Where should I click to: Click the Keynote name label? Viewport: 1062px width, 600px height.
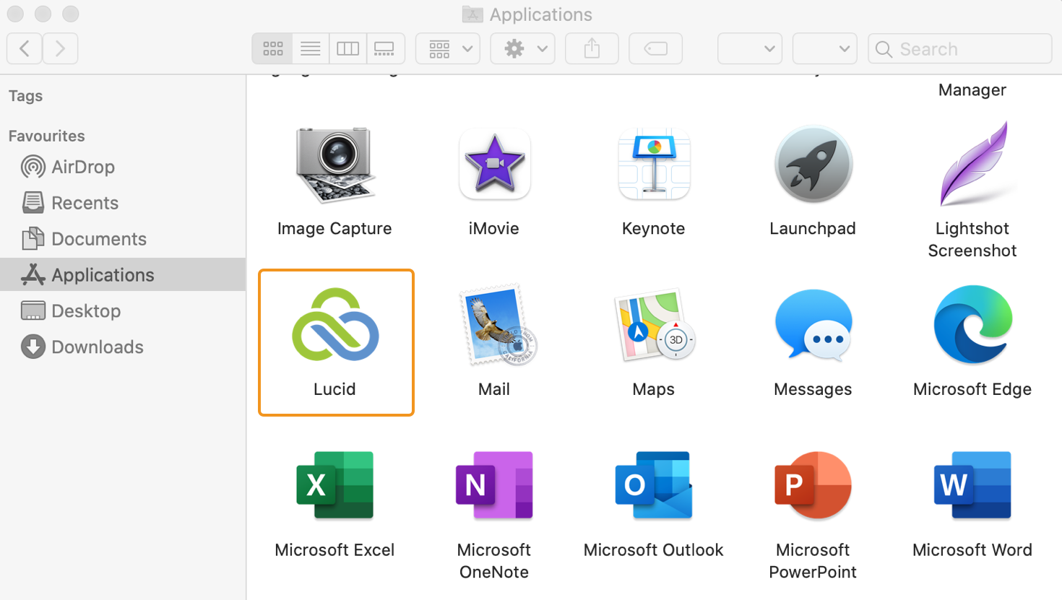654,228
